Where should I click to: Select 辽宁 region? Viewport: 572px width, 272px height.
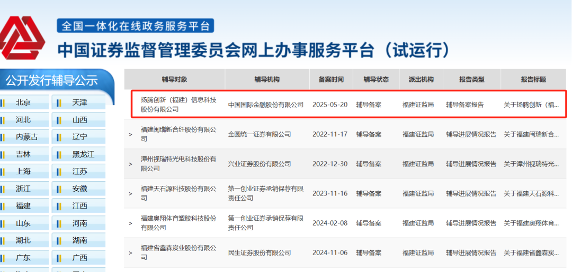click(x=78, y=137)
